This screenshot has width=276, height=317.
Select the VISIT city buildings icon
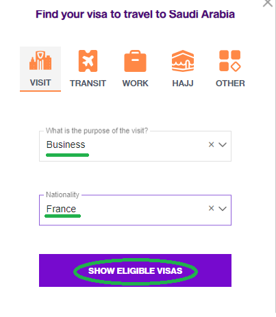pyautogui.click(x=40, y=61)
